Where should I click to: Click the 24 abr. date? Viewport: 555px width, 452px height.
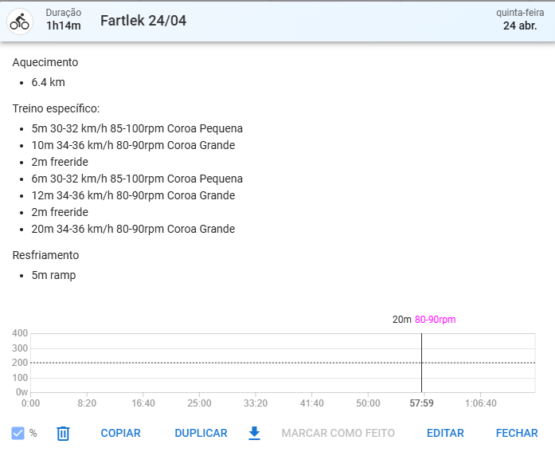[520, 26]
